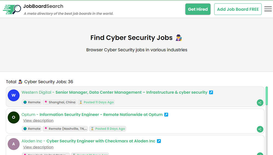Click the JobBoardSearch magnifier logo
The image size is (273, 155).
tap(12, 9)
